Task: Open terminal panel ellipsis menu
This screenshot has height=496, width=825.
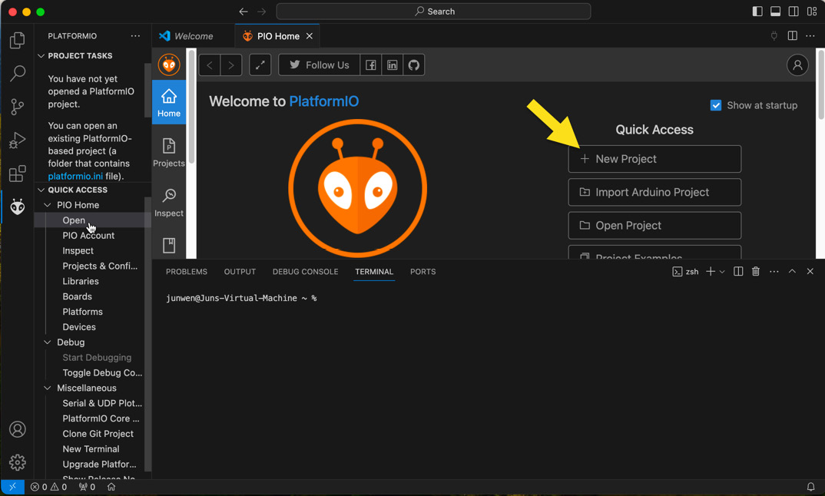Action: [774, 271]
